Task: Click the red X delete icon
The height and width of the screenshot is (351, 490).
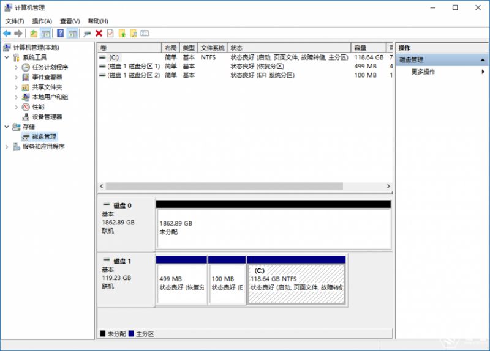Action: point(99,33)
